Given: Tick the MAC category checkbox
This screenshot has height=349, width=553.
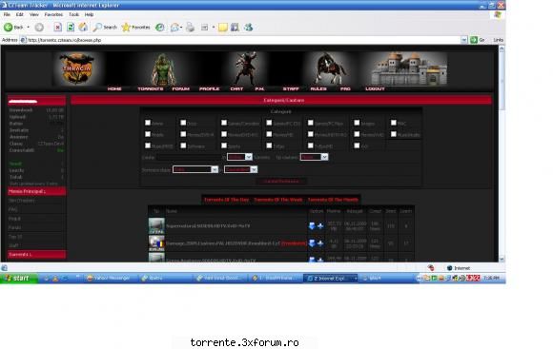Looking at the screenshot, I should (393, 123).
